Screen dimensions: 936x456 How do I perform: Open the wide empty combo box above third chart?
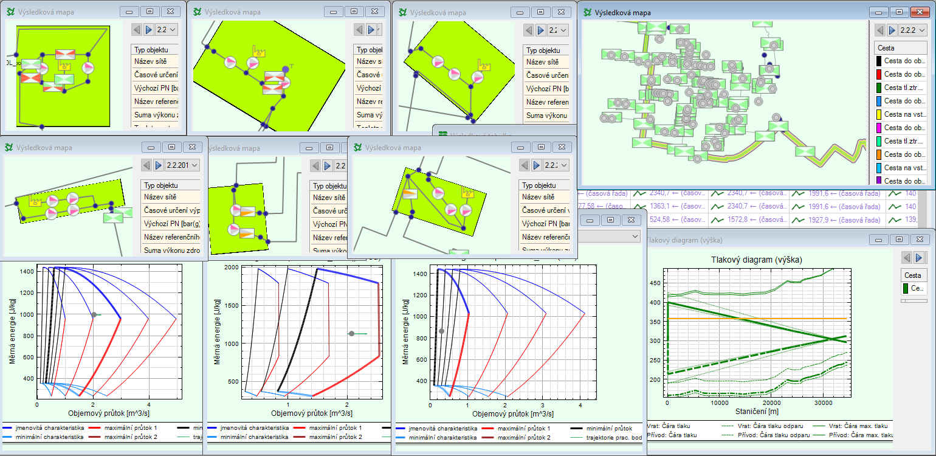click(x=609, y=236)
